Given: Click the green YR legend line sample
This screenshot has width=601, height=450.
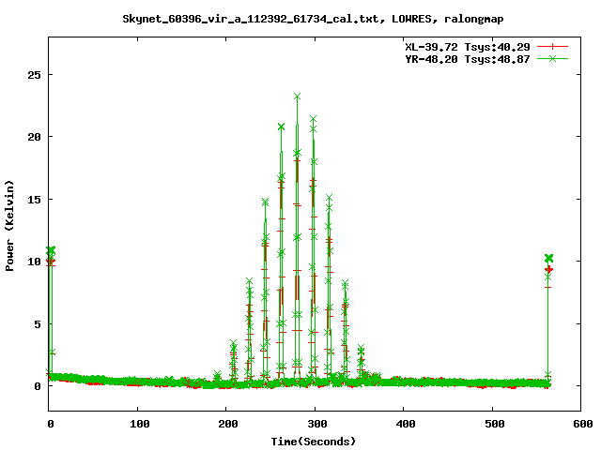Looking at the screenshot, I should (x=552, y=58).
